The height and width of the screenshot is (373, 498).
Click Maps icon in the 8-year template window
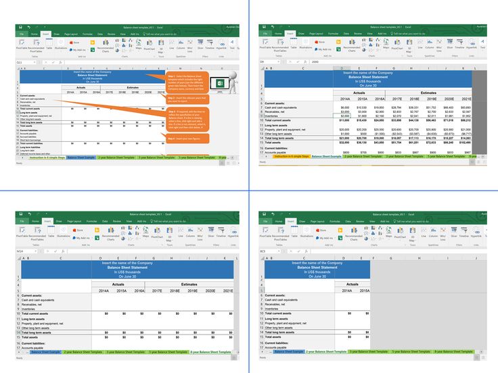[x=145, y=232]
